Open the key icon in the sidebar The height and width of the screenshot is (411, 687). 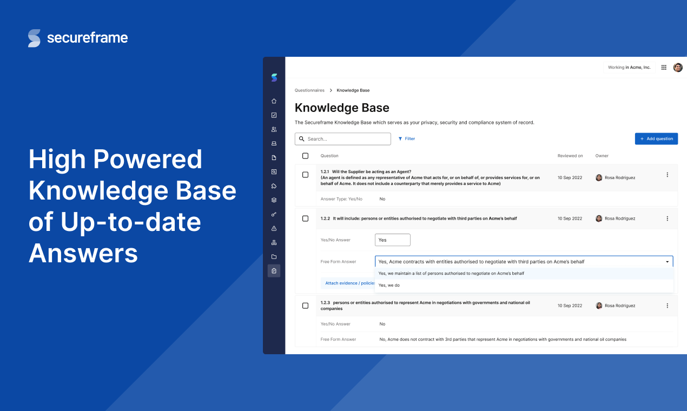click(x=274, y=214)
